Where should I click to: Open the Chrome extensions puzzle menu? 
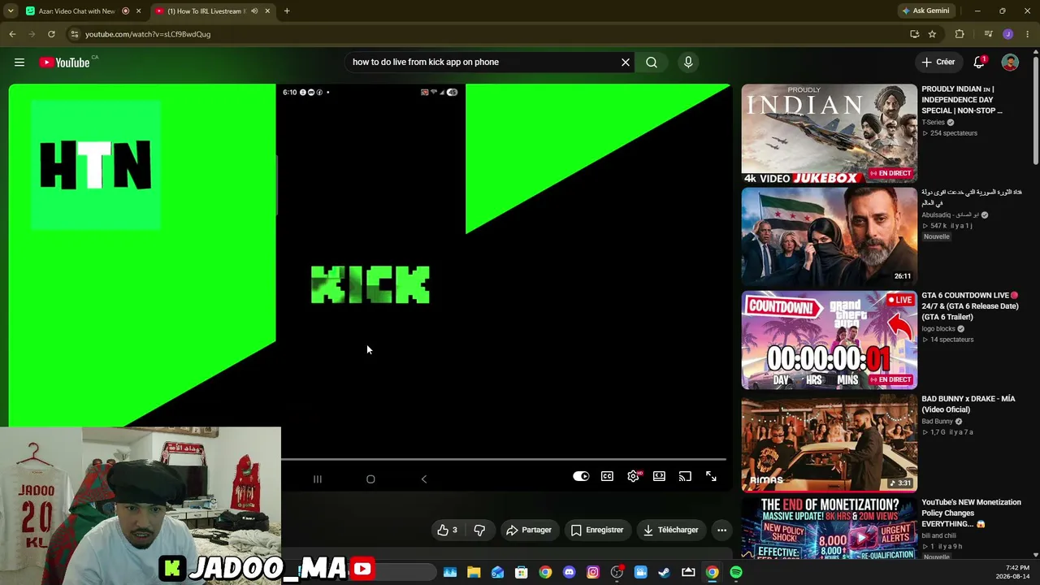[x=960, y=34]
